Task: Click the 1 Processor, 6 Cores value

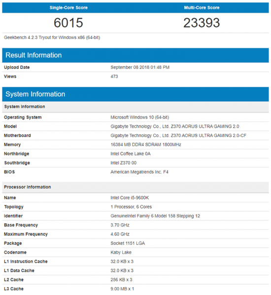Action: (x=131, y=207)
